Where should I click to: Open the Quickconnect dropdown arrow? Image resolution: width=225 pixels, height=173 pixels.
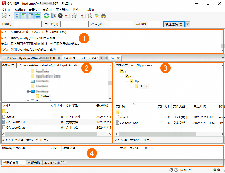coord(188,24)
